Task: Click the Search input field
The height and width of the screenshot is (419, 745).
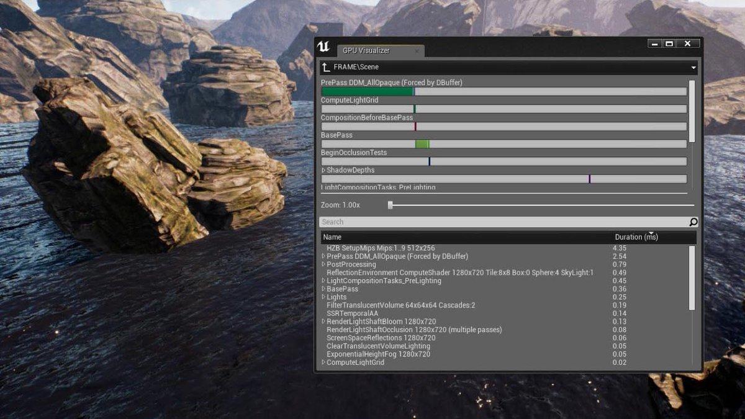Action: click(x=504, y=222)
